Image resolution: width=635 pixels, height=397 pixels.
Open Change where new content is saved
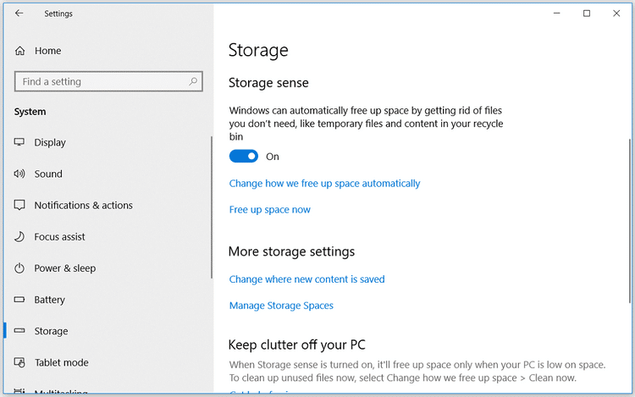pos(306,279)
